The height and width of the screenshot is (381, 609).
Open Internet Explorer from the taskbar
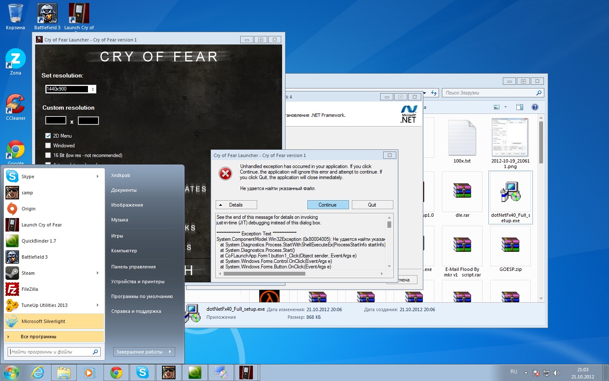click(38, 373)
